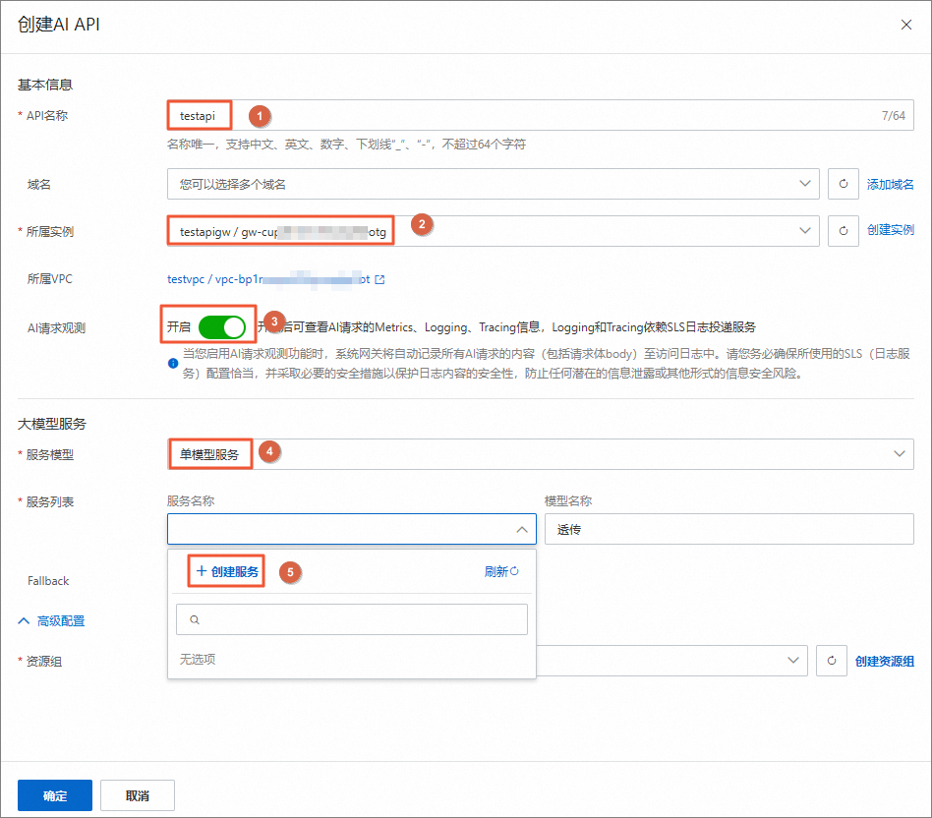
Task: Click the 取消 button
Action: coord(138,795)
